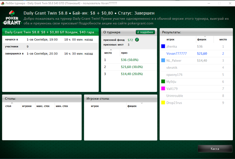
Task: Sort tables by 'мин. стек' column
Action: (x=62, y=106)
